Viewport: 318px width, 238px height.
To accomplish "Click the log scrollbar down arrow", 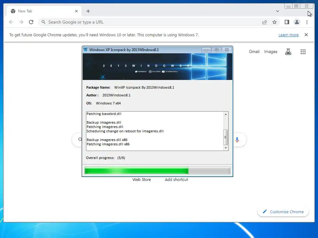I will (225, 148).
